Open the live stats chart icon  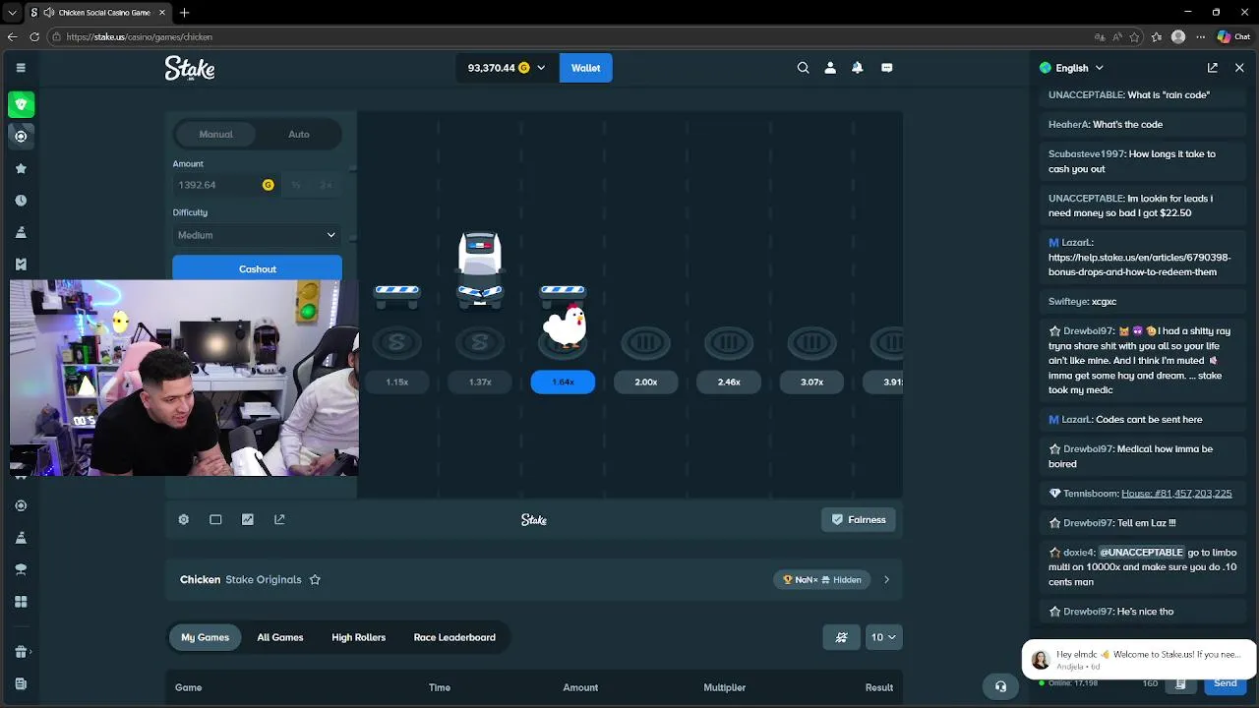248,519
